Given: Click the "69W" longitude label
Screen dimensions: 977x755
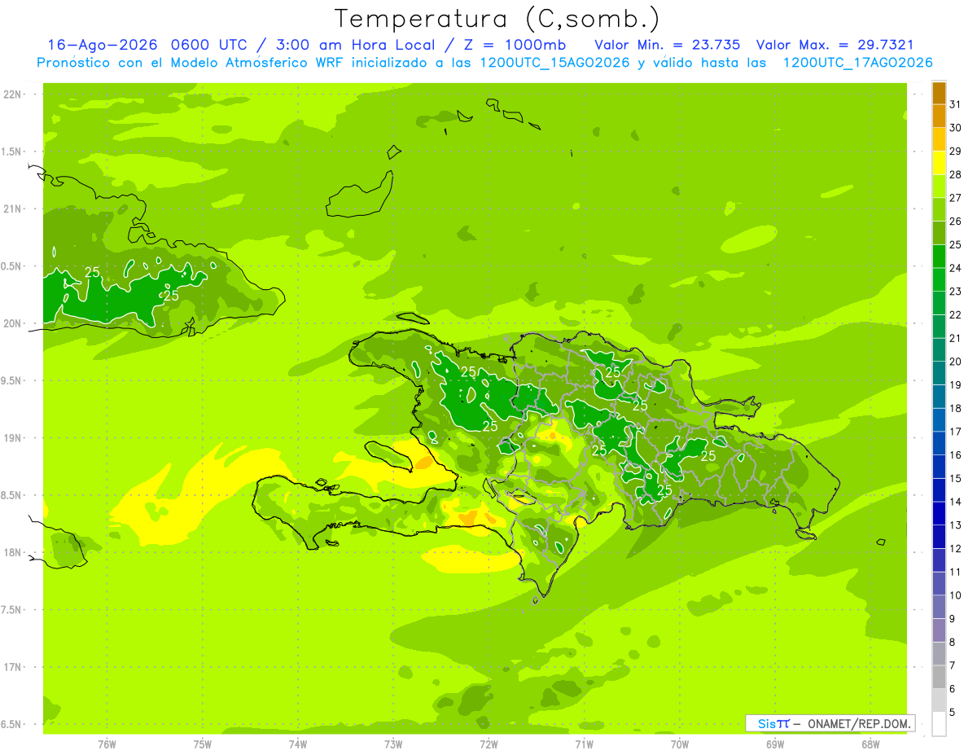Looking at the screenshot, I should click(775, 744).
